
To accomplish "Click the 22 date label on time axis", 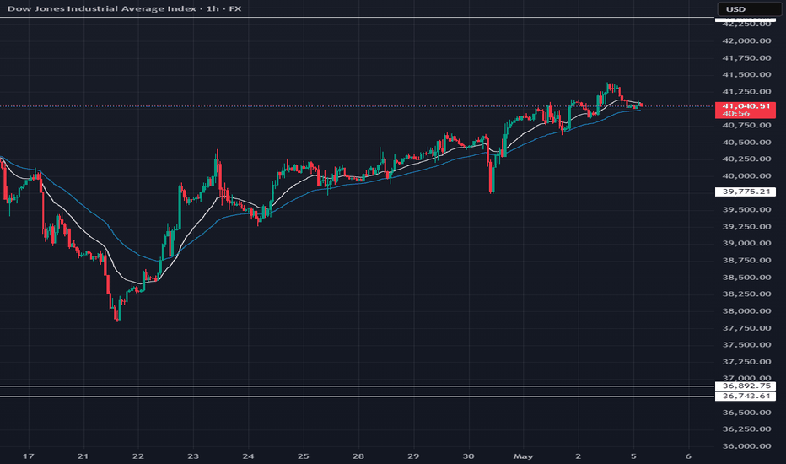I will click(137, 456).
